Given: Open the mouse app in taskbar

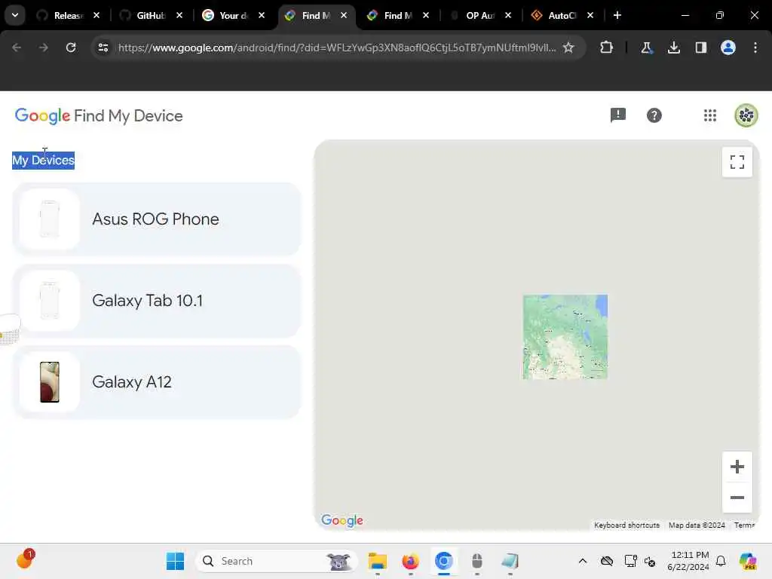Looking at the screenshot, I should pos(476,561).
